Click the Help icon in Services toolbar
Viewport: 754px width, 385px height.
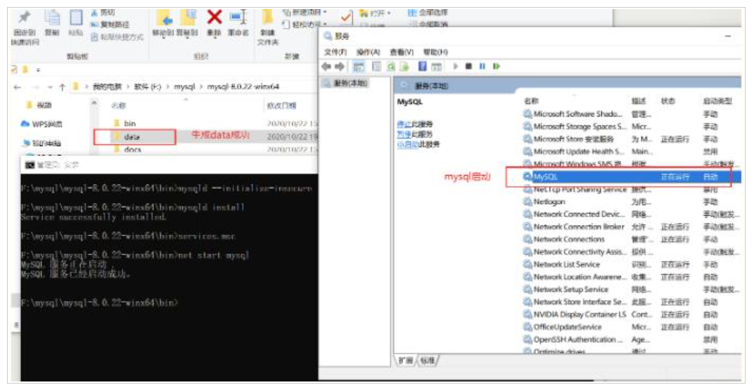(x=422, y=66)
